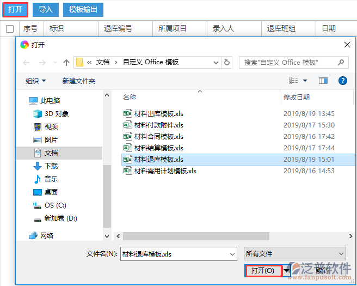Tick the table header select-all checkbox
Screen dimensions: 357x286
pyautogui.click(x=10, y=29)
